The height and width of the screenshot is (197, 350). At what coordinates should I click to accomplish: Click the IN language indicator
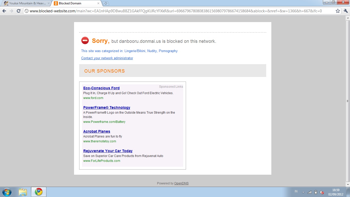[296, 191]
